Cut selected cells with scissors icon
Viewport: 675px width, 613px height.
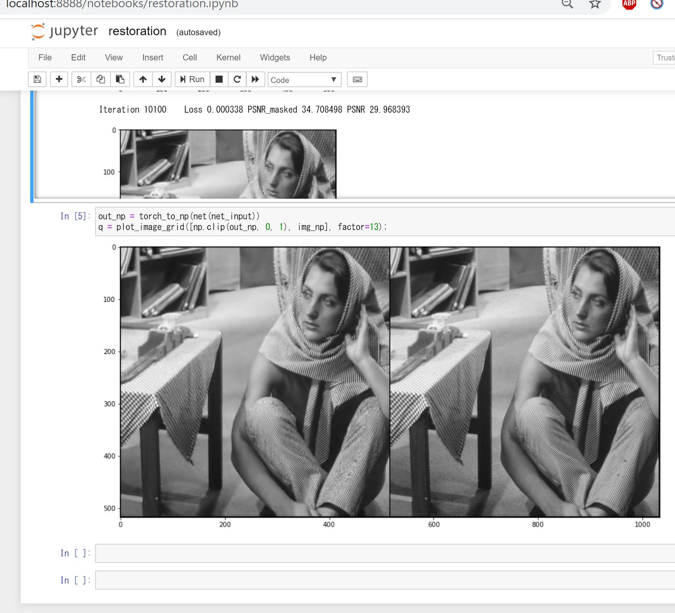pyautogui.click(x=81, y=79)
